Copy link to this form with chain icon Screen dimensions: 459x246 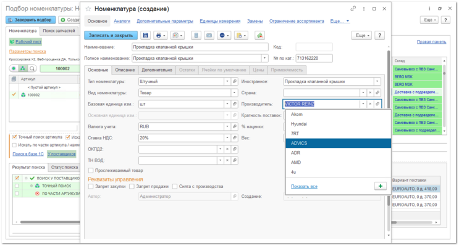coord(353,9)
